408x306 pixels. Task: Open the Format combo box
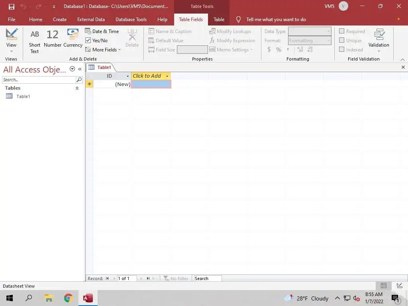pos(310,41)
